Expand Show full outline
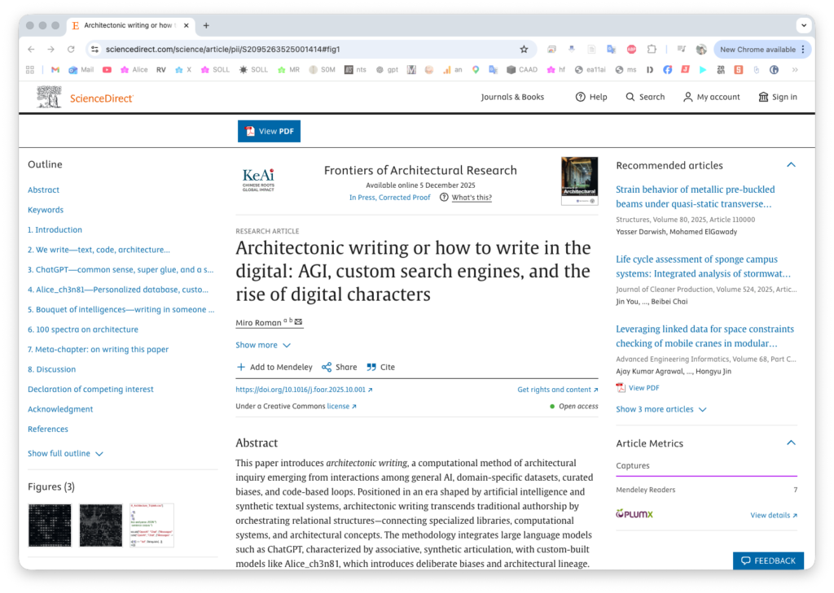This screenshot has width=834, height=593. click(x=65, y=453)
